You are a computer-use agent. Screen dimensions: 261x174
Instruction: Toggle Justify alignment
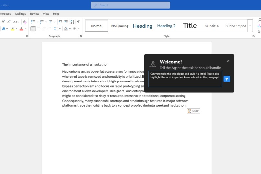coord(50,29)
